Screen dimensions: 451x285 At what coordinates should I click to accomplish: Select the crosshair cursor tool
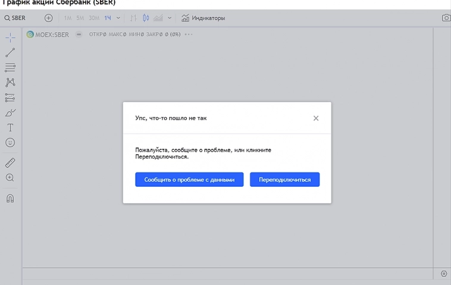[10, 37]
